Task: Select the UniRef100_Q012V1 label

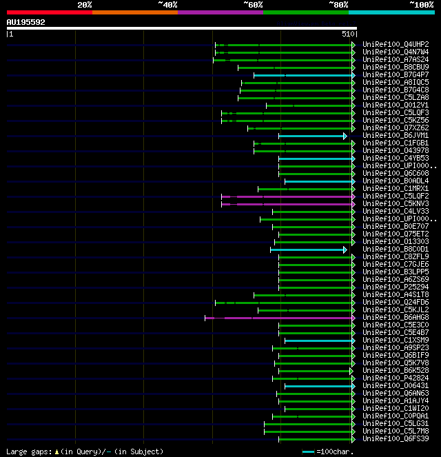Action: [x=396, y=105]
